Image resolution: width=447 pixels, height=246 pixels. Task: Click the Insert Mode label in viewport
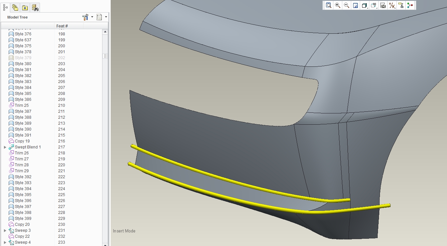point(124,231)
